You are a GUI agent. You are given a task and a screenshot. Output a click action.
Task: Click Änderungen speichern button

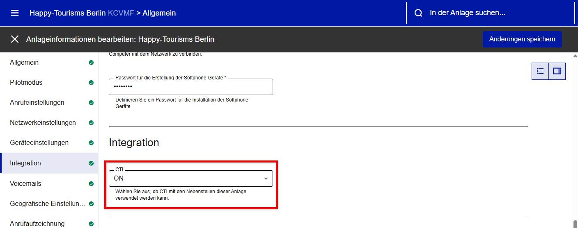[x=522, y=39]
